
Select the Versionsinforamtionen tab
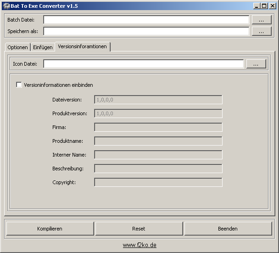83,47
